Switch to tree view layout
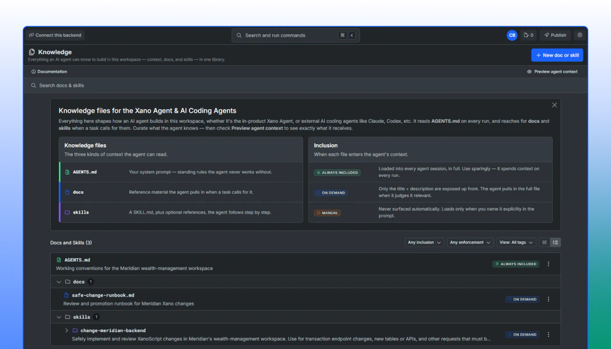This screenshot has height=349, width=611. [x=555, y=243]
